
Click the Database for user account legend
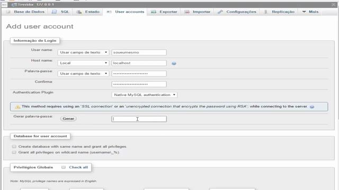click(40, 136)
